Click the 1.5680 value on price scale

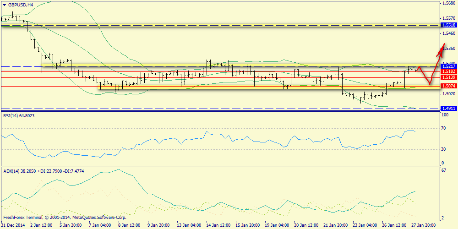[x=448, y=3]
